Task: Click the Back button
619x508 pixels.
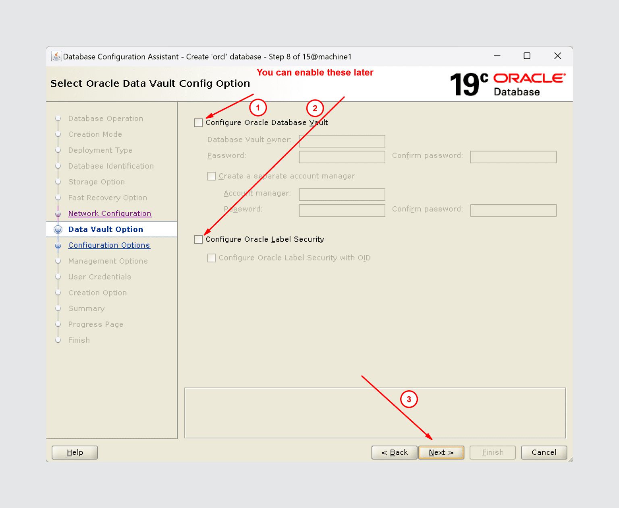Action: tap(394, 452)
